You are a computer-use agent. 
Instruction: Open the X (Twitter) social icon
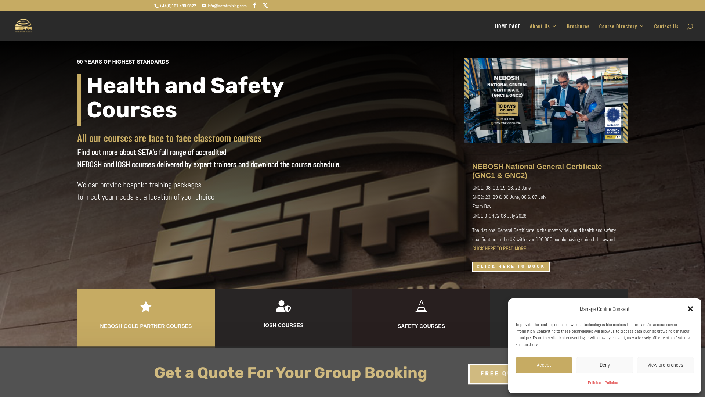coord(265,5)
